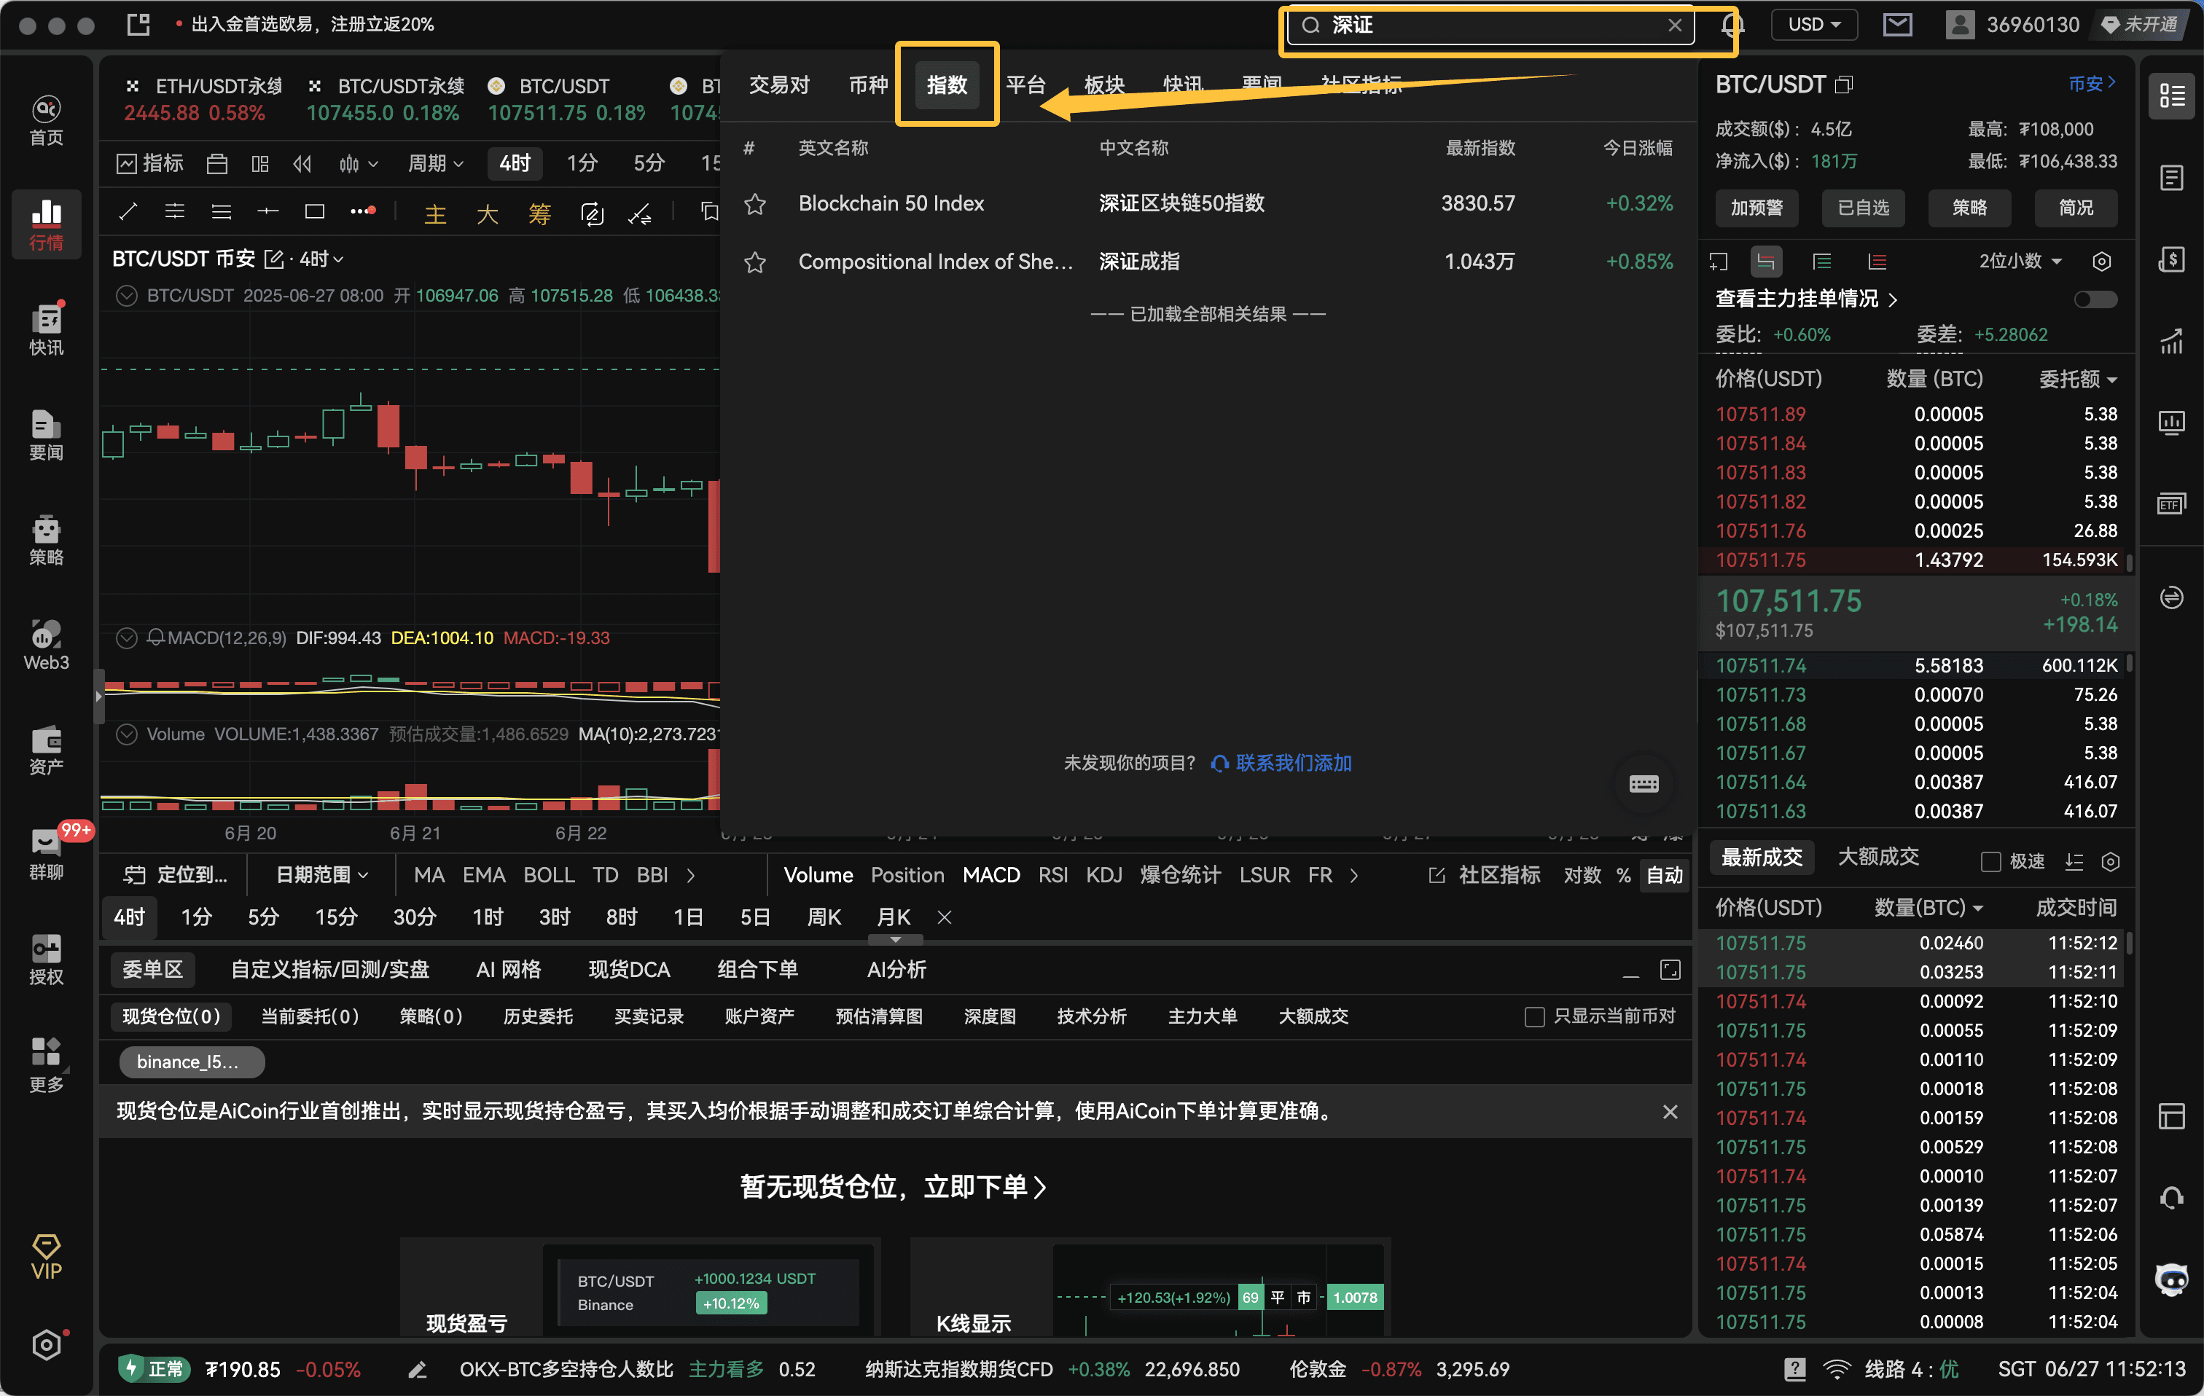Toggle Volume indicator visibility circle
This screenshot has width=2204, height=1396.
pyautogui.click(x=128, y=734)
